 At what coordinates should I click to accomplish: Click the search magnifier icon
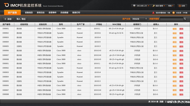(x=185, y=19)
